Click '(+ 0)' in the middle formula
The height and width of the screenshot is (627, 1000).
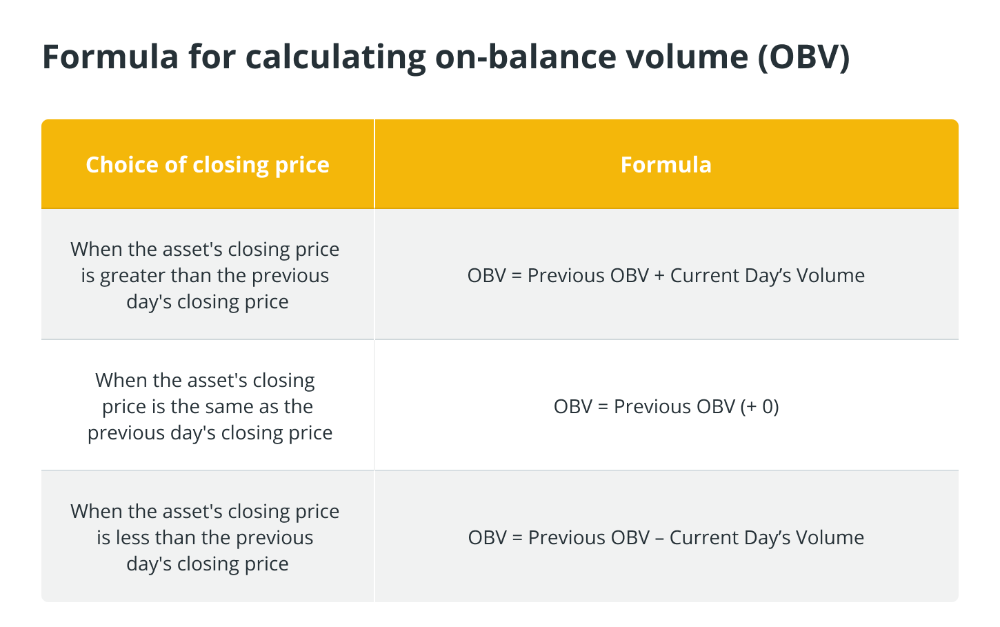pos(760,406)
